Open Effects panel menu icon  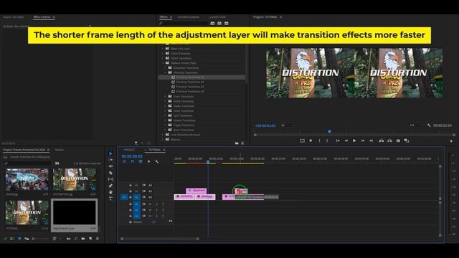pyautogui.click(x=171, y=17)
